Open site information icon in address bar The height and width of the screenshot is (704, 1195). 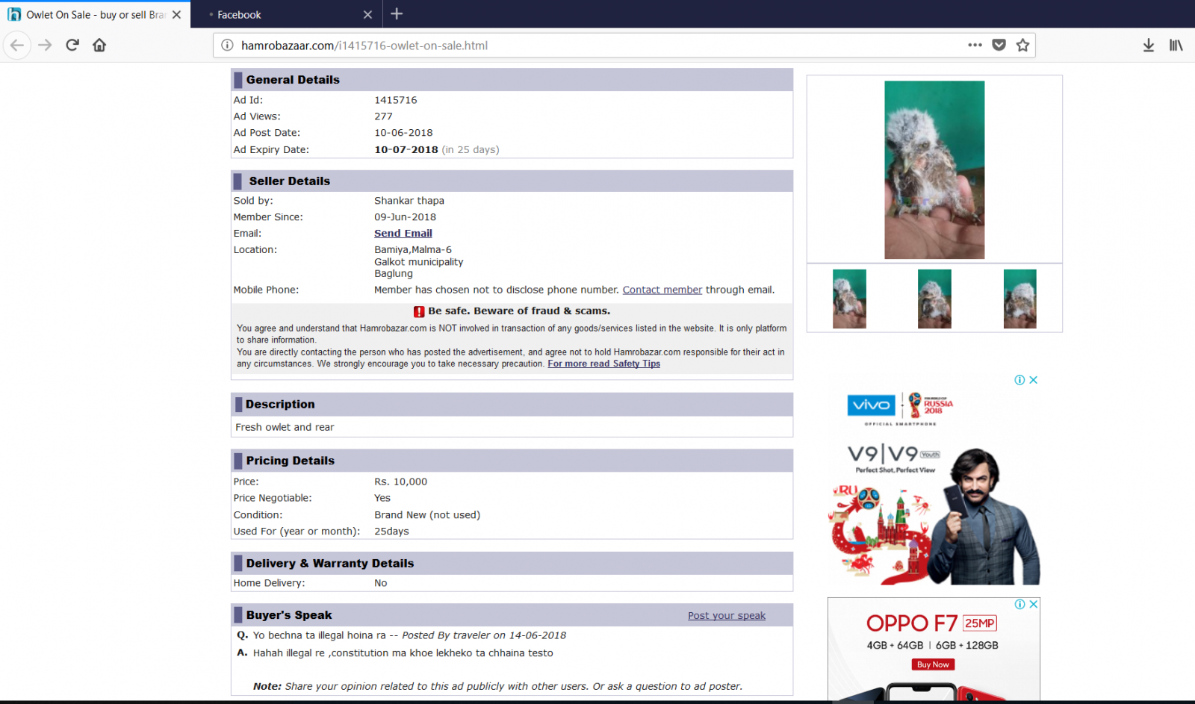[x=227, y=45]
